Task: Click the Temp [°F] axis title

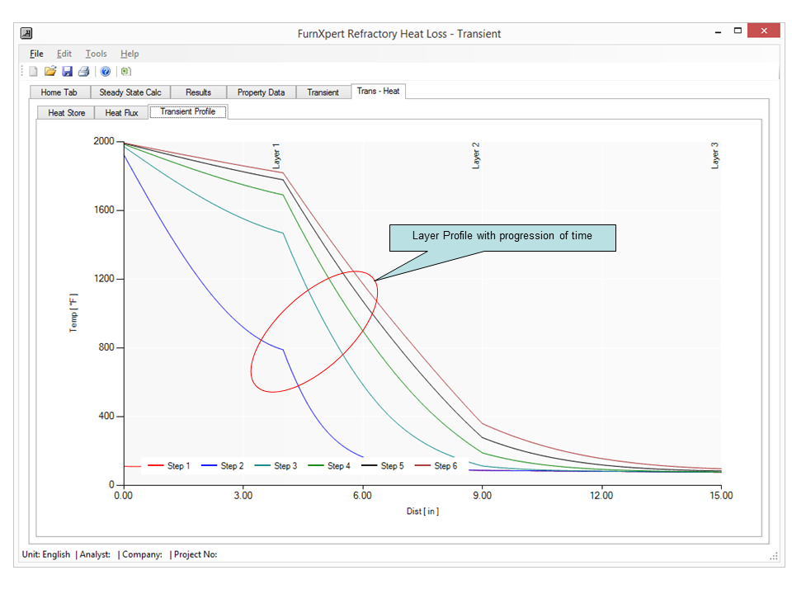Action: pyautogui.click(x=73, y=313)
